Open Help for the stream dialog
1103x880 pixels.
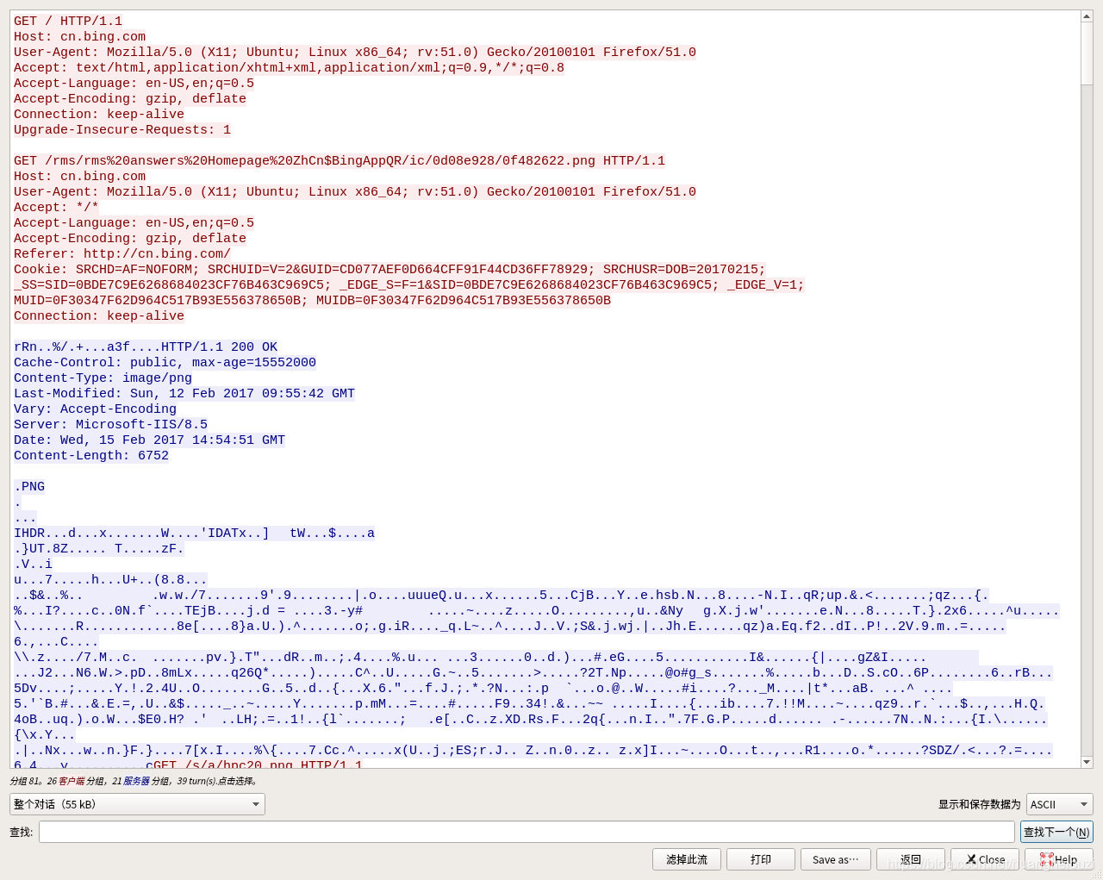1059,859
